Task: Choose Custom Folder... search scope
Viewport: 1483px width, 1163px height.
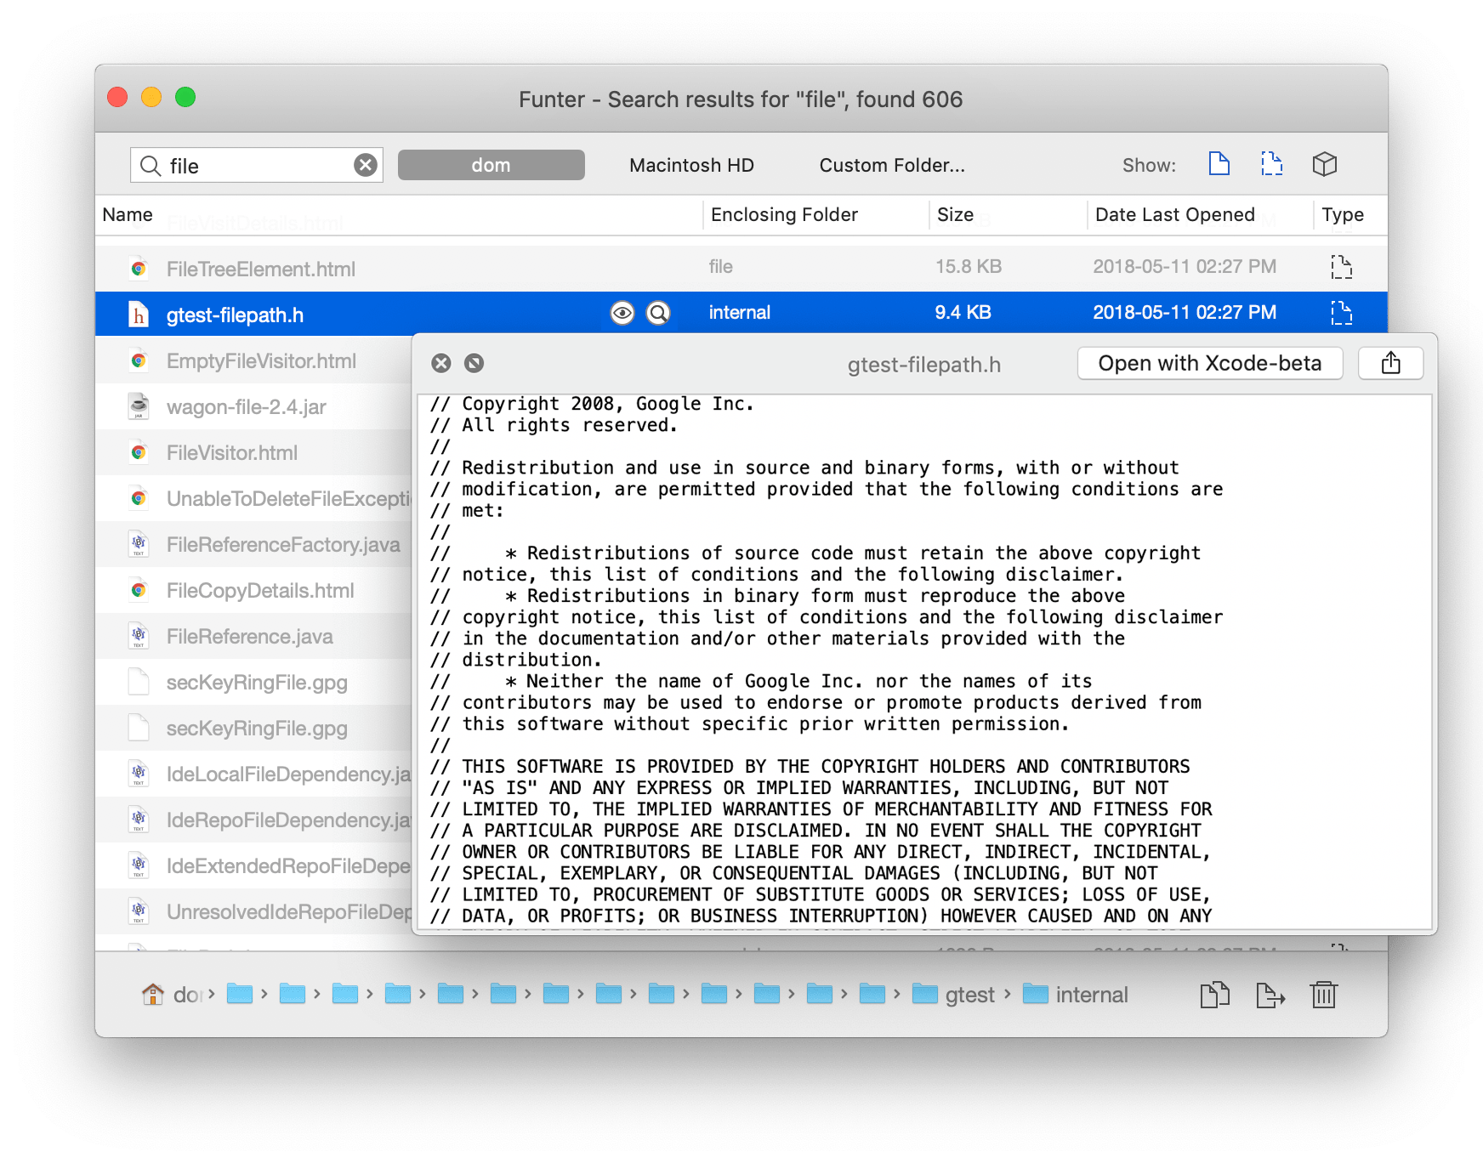Action: tap(892, 165)
